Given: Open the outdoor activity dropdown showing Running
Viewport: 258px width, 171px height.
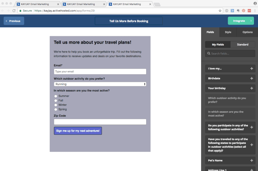Looking at the screenshot, I should [x=100, y=84].
